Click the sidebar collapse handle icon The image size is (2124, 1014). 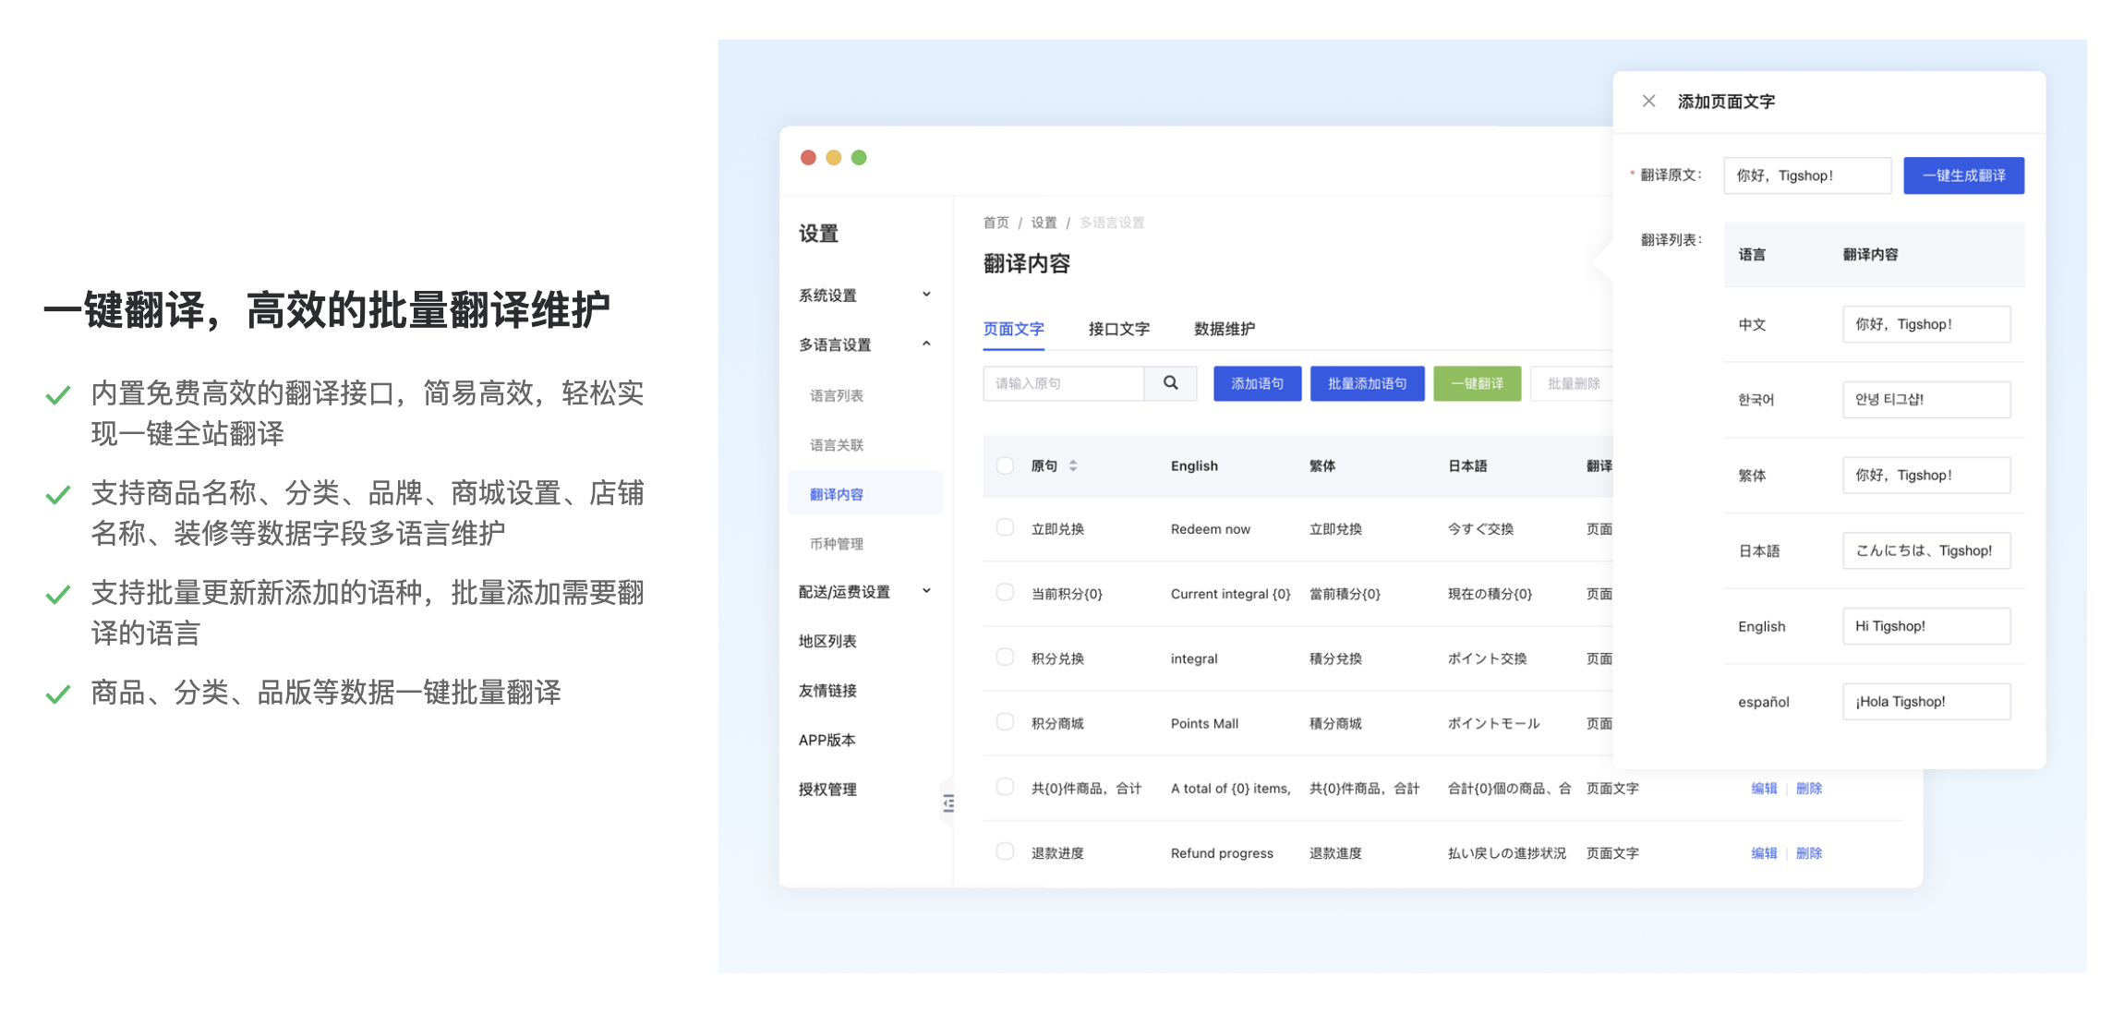pyautogui.click(x=948, y=803)
